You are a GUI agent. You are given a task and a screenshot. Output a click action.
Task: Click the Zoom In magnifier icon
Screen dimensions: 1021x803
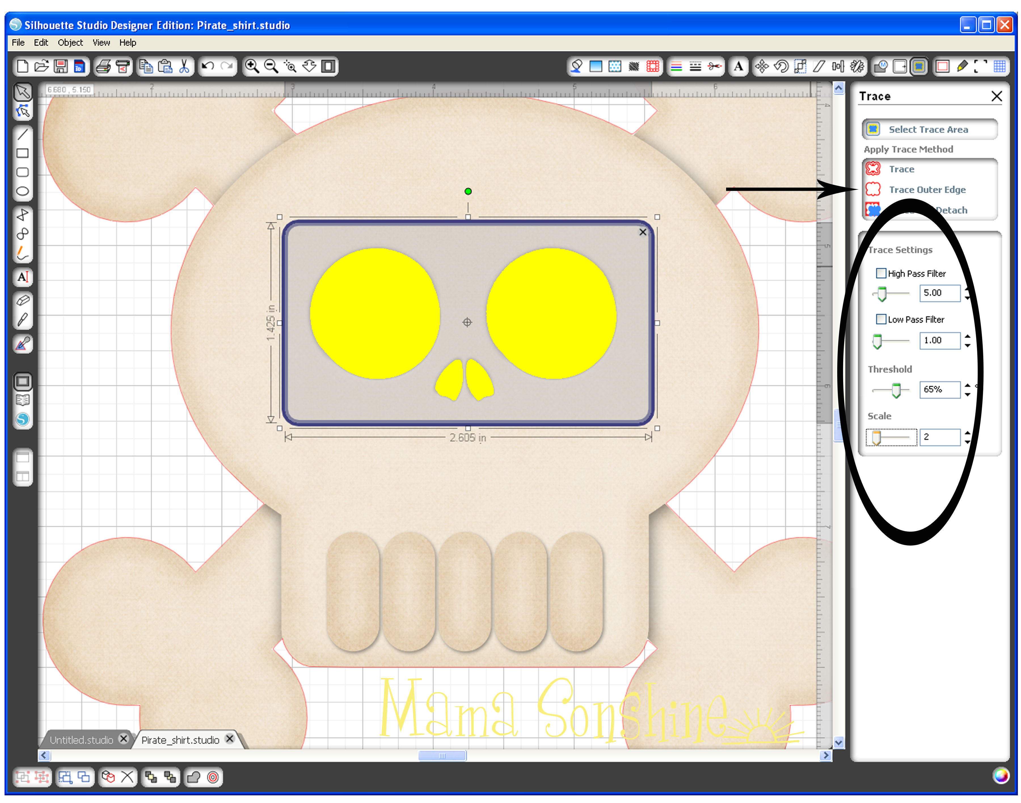(252, 66)
